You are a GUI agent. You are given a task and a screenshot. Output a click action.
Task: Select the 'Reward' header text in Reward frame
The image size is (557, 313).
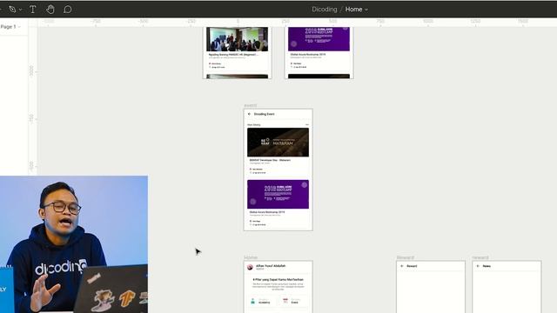pos(412,266)
